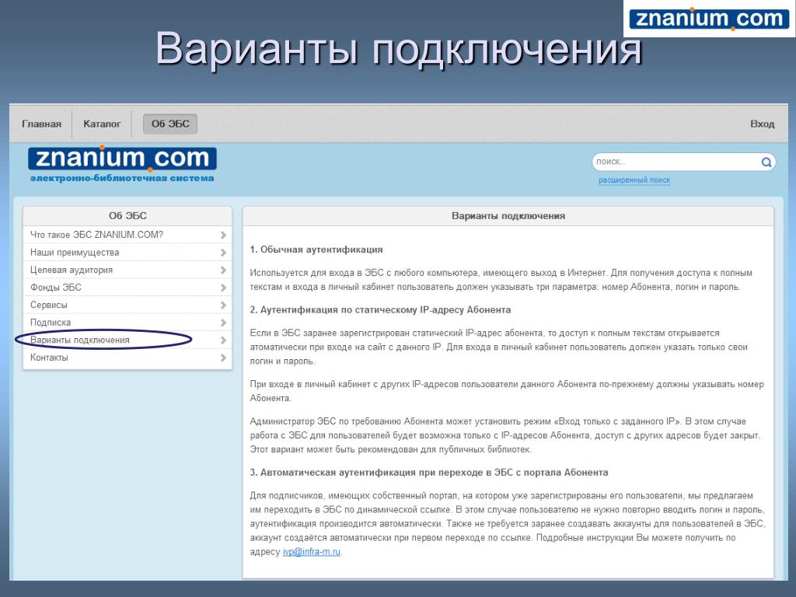Click the chevron beside 'Что такое ЭБС ZNANIUM.COM?'

[x=223, y=235]
